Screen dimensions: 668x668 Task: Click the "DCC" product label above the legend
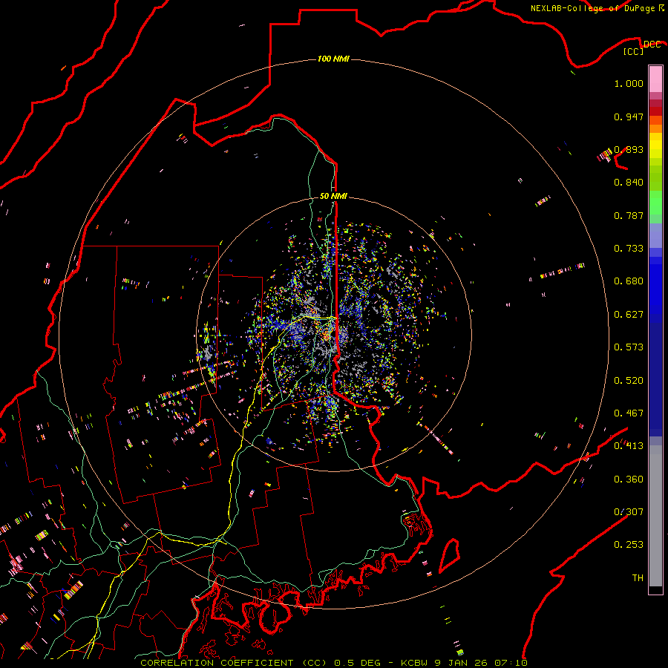pos(652,45)
